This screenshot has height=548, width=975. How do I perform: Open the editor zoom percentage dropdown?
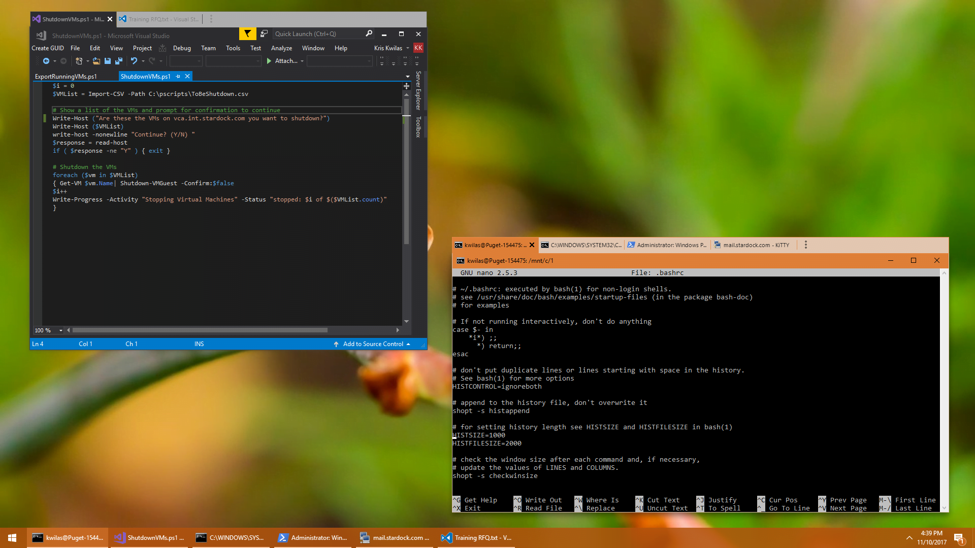(x=61, y=330)
